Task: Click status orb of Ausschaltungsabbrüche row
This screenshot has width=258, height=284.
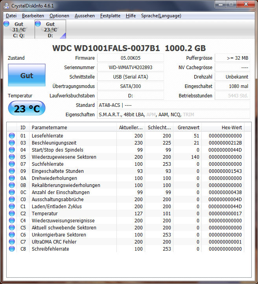Action: (12, 199)
